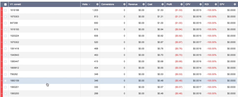Screen dimensions: 238x97
Task: Click the cost value $0.57
Action: 160,87
